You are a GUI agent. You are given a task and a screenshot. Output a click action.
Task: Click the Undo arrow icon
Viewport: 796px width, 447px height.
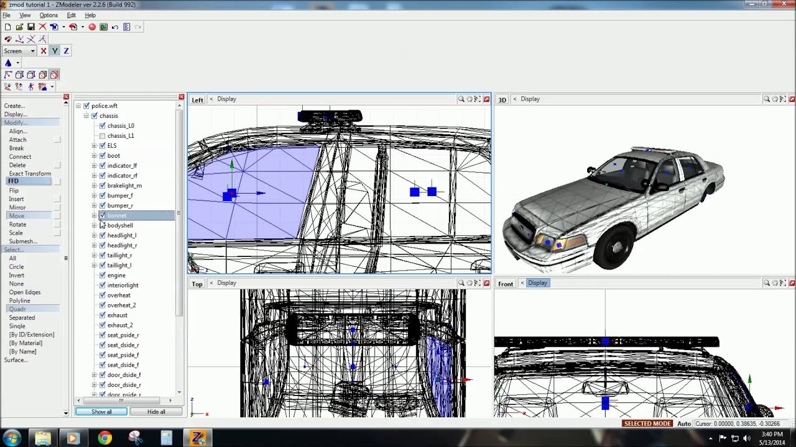115,27
